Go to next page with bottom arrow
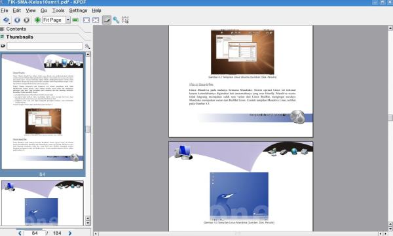393x236 pixels. pos(70,233)
